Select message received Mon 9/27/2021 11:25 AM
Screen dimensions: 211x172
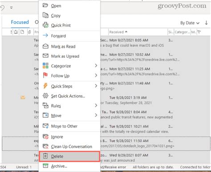[x=106, y=72]
